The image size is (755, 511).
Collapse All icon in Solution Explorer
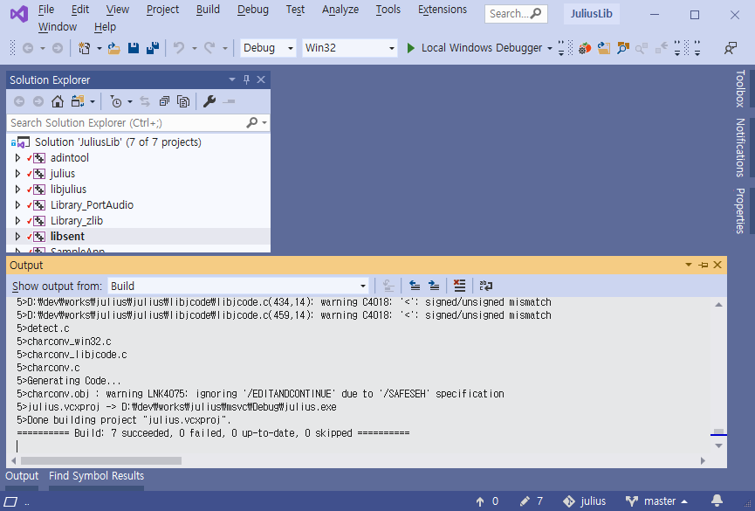pos(164,101)
